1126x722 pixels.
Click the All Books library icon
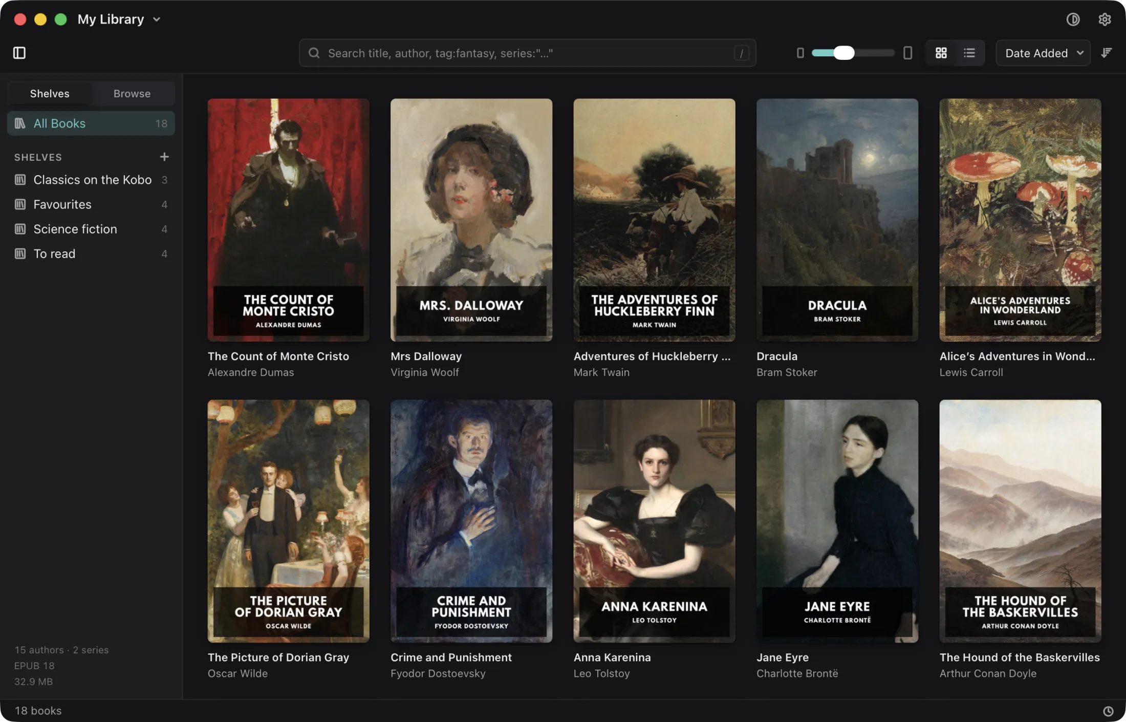pyautogui.click(x=20, y=123)
